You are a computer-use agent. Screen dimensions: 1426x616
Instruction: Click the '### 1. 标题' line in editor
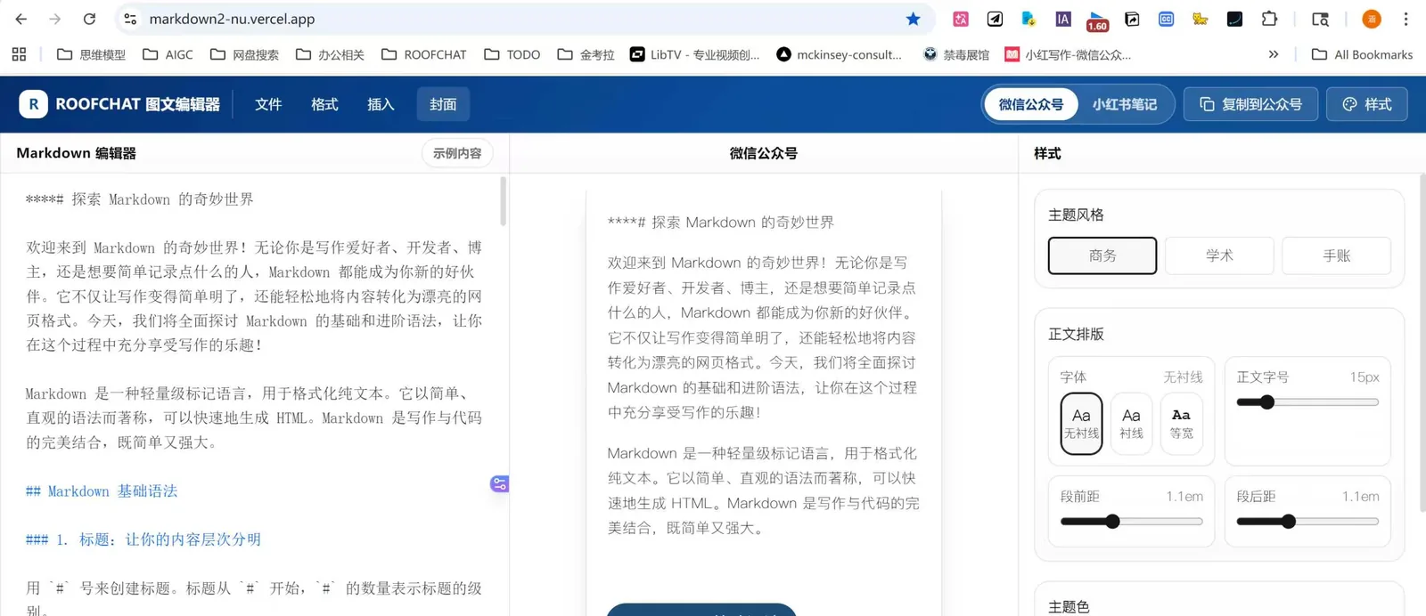click(143, 539)
